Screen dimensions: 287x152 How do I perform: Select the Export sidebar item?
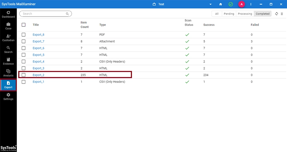pos(8,85)
